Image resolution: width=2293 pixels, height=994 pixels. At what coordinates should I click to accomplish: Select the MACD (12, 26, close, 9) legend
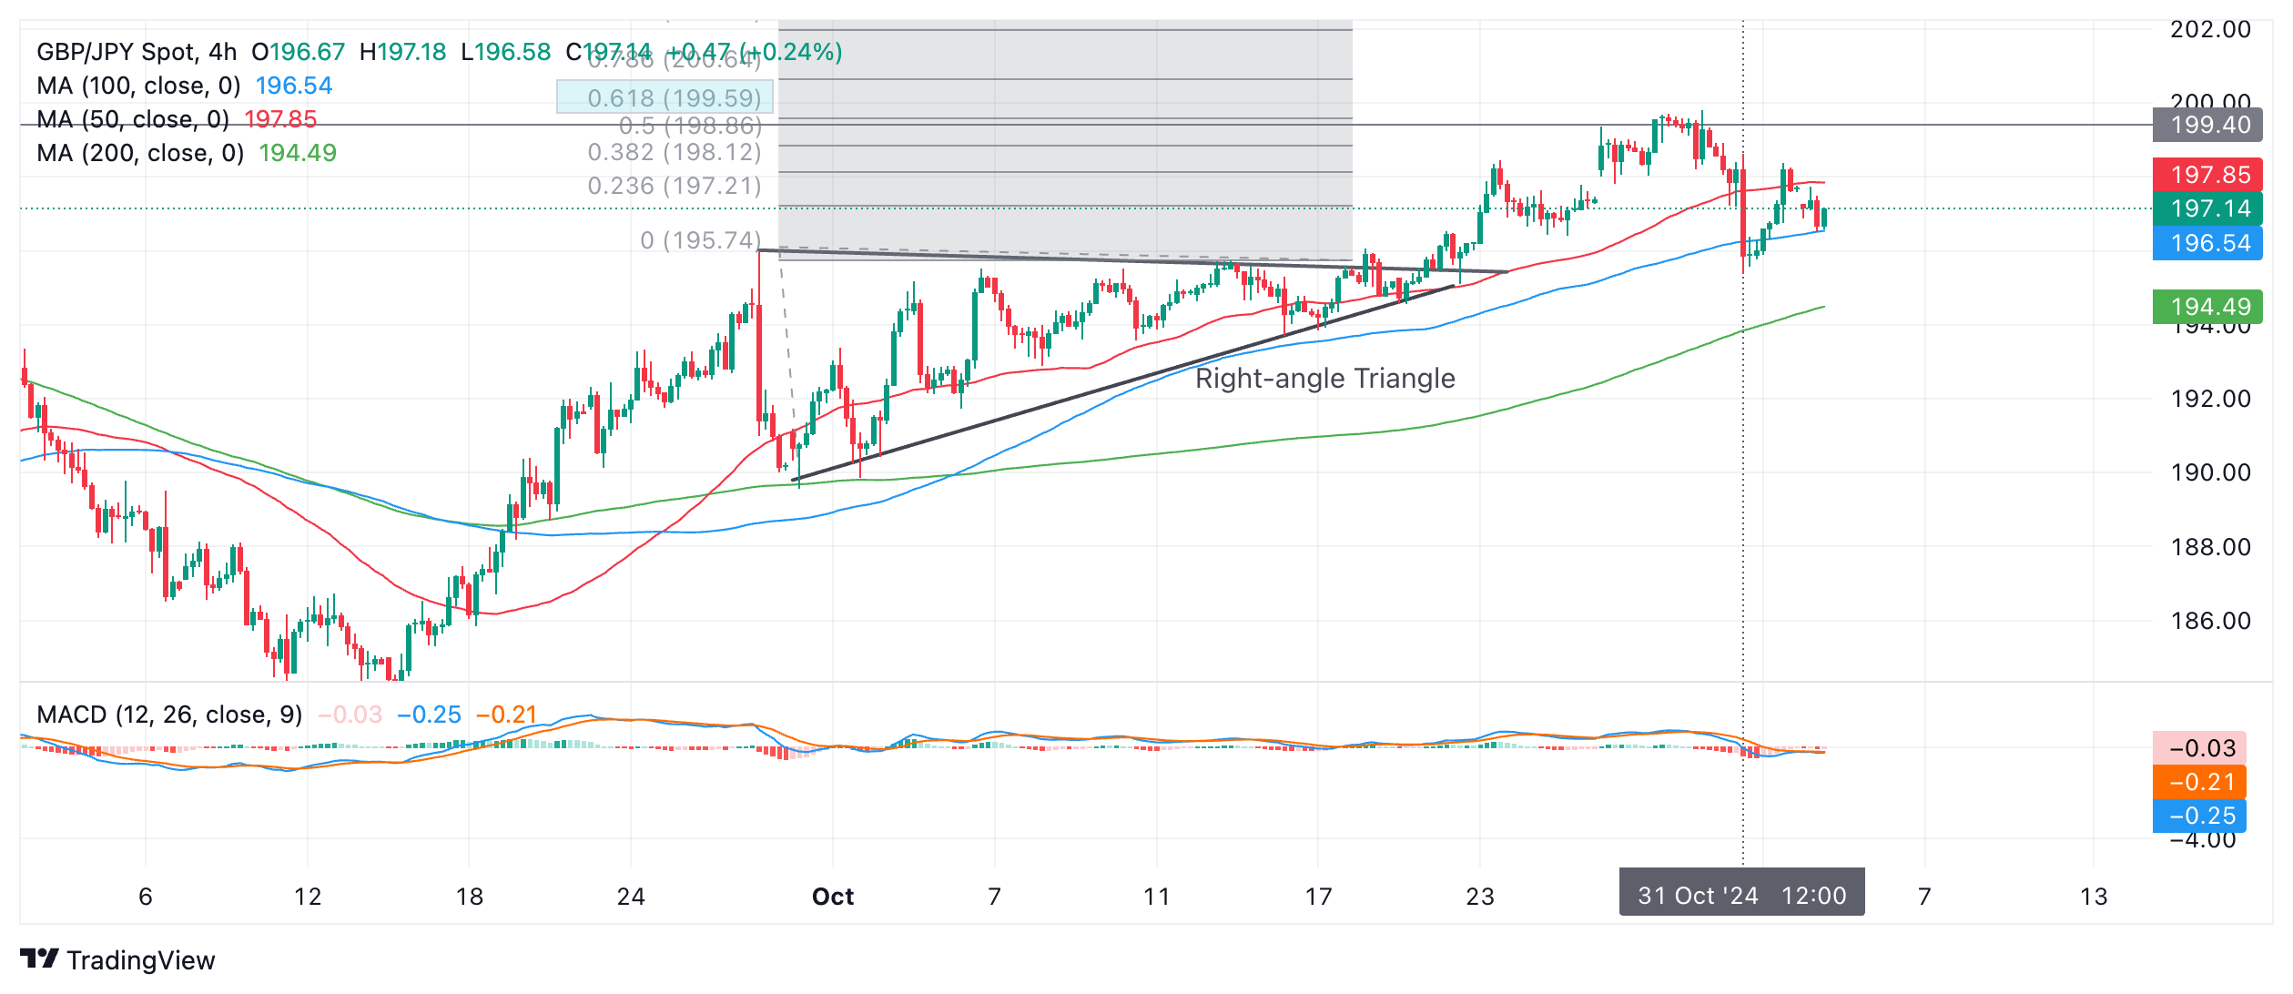pos(169,715)
